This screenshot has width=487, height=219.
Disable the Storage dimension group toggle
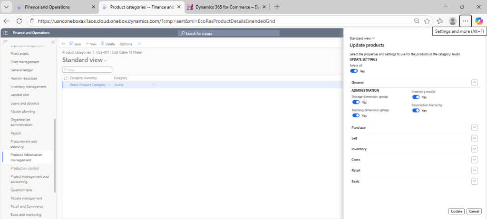point(356,102)
